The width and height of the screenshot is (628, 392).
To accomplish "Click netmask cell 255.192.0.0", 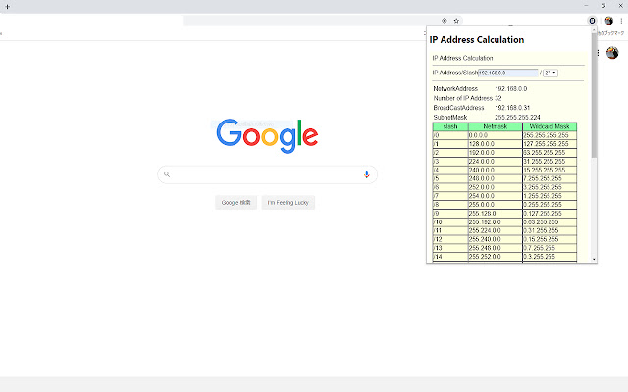I will 496,222.
